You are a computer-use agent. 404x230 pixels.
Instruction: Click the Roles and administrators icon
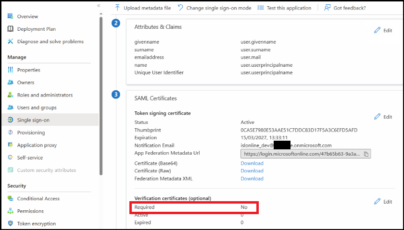(x=10, y=95)
